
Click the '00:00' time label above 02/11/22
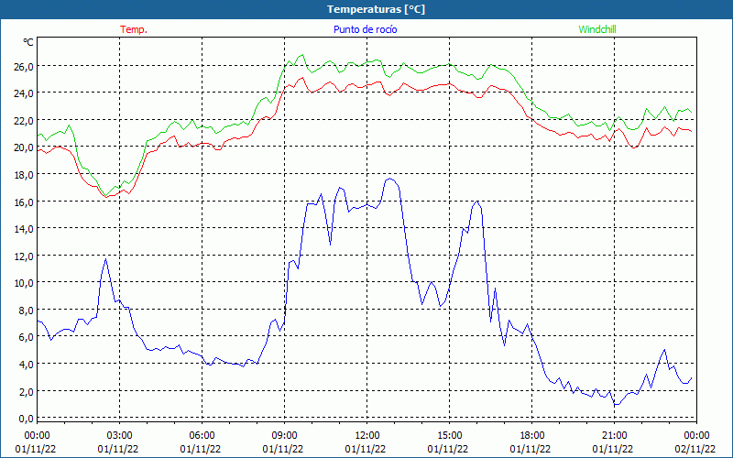[x=696, y=436]
